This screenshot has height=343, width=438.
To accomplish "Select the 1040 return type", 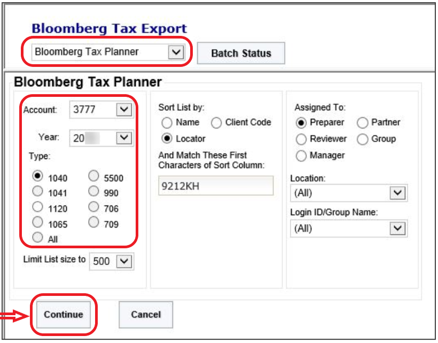I will click(x=37, y=176).
